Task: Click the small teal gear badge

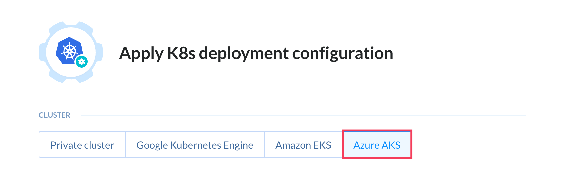Action: tap(82, 62)
